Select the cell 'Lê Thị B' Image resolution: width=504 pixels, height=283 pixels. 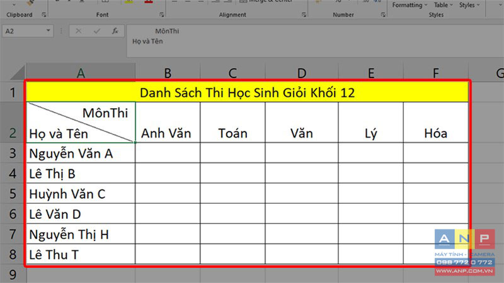81,174
